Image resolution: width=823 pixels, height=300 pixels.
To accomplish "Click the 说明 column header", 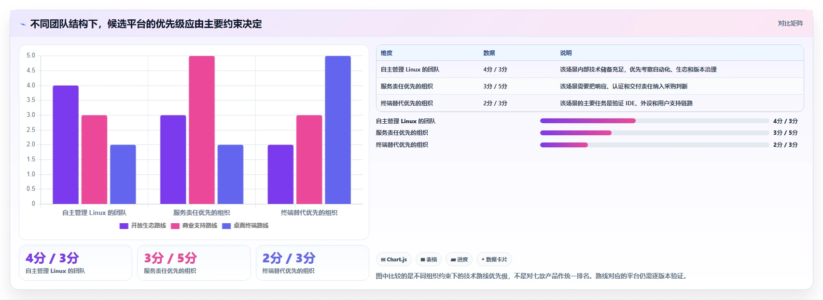I will (566, 53).
